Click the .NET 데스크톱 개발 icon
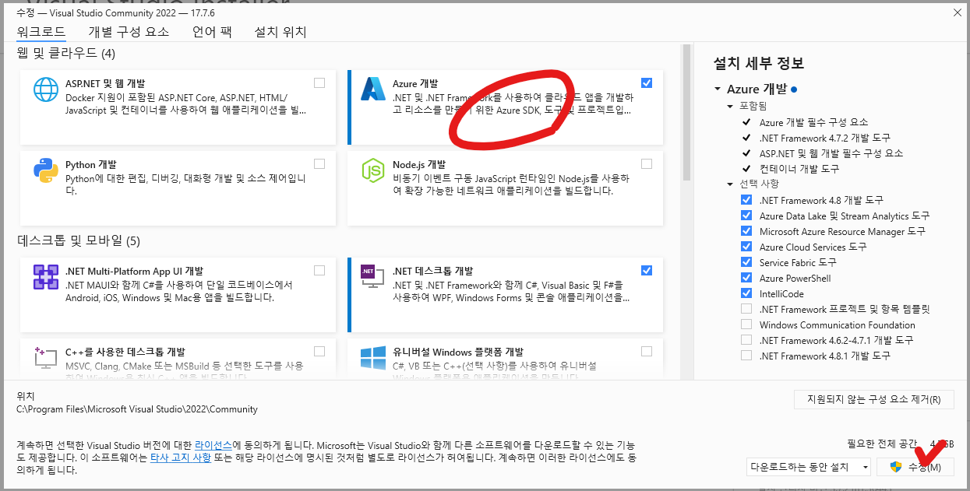 [373, 277]
